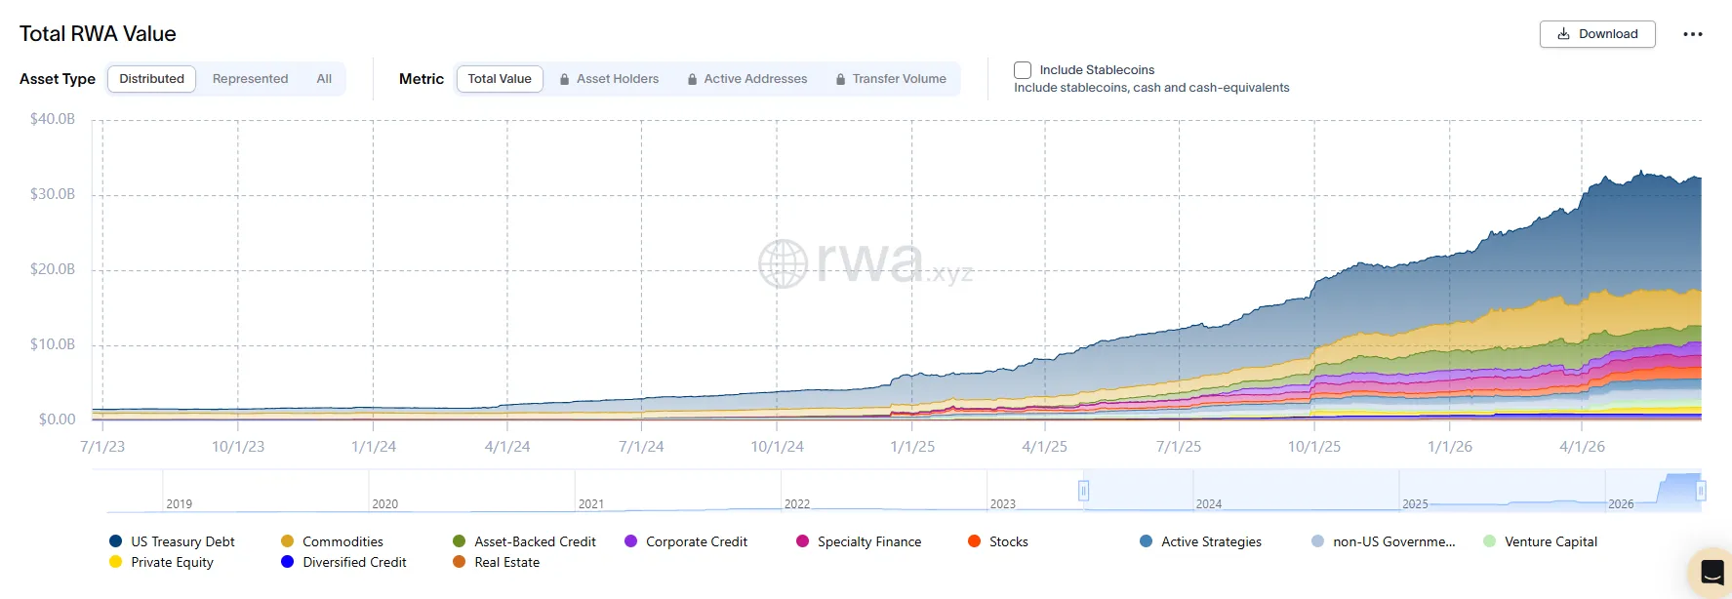Click the lock icon beside Active Addresses

[x=692, y=79]
